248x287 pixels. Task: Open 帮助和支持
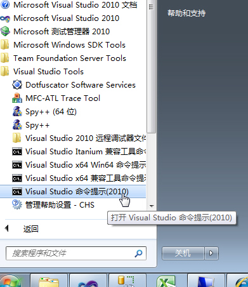(186, 13)
